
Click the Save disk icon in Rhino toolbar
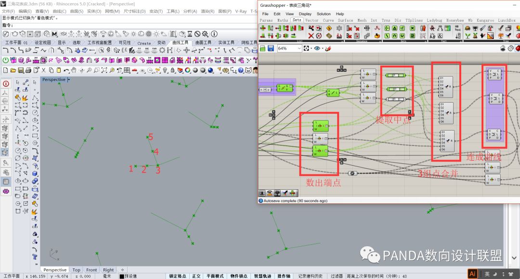click(x=21, y=70)
